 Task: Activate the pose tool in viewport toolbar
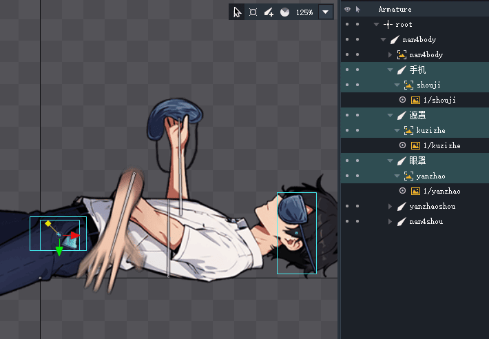coord(253,12)
